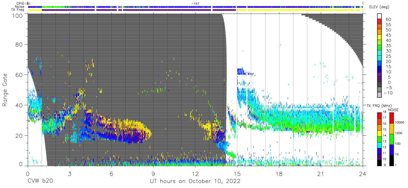Viewport: 408px width, 188px height.
Task: Select the x-axis hour tick label '18'
Action: (279, 173)
